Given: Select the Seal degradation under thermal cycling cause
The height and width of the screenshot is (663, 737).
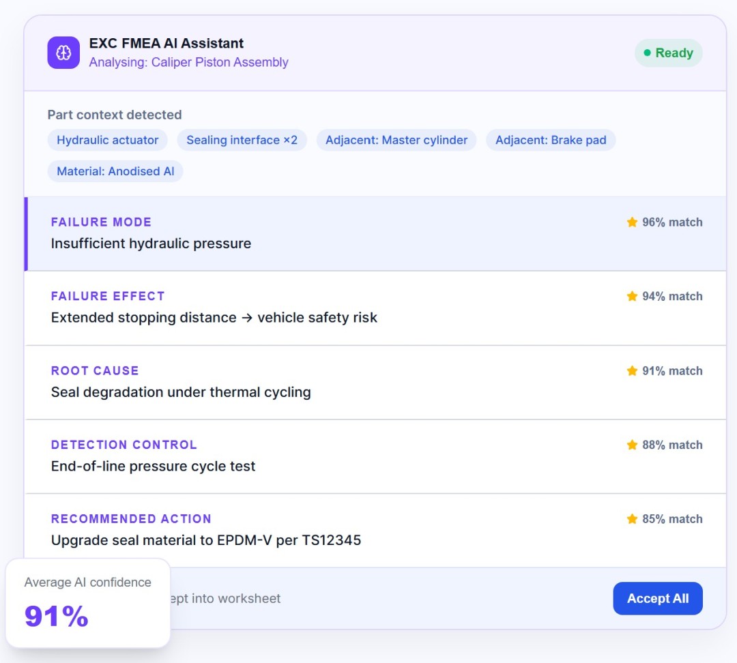Looking at the screenshot, I should pos(375,383).
